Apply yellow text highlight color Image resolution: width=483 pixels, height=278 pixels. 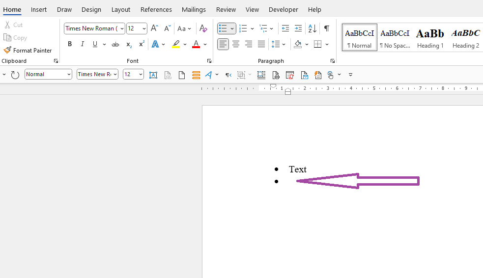point(176,44)
